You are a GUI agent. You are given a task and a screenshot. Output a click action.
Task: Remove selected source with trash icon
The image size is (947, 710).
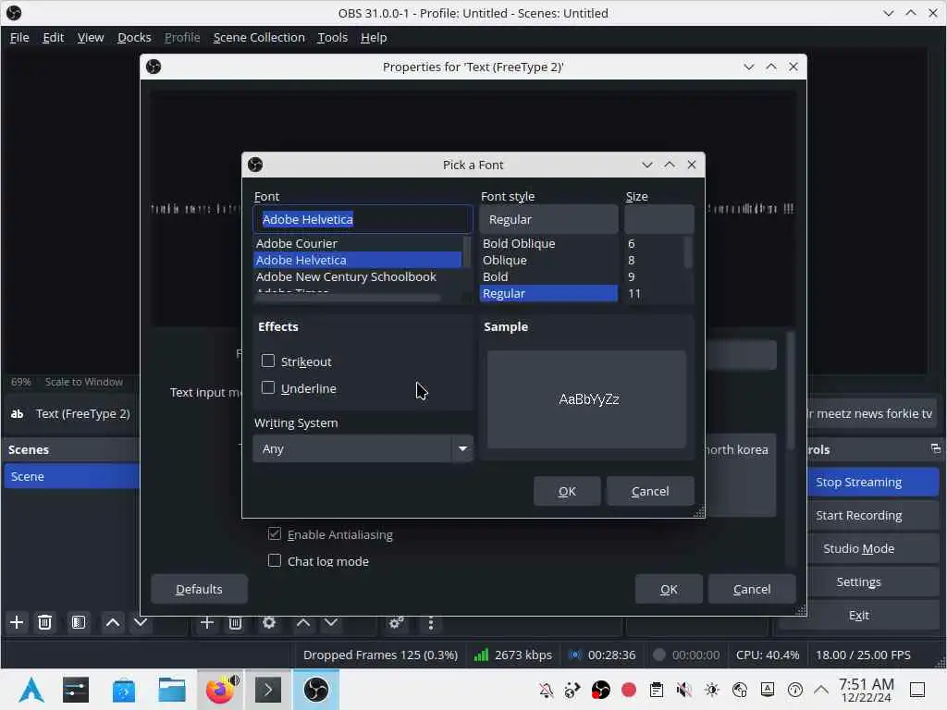click(x=235, y=622)
